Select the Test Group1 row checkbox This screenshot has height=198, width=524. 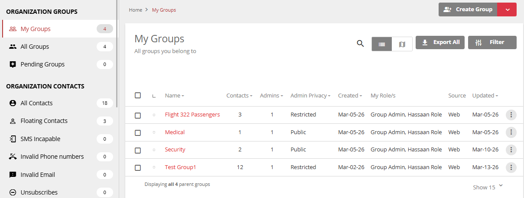pos(138,168)
